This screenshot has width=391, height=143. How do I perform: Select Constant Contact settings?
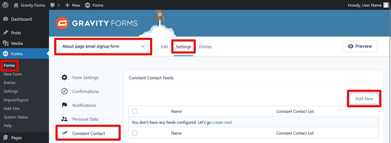89,133
